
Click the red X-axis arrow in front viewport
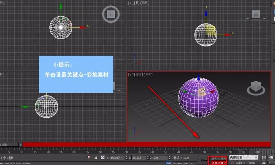point(228,35)
